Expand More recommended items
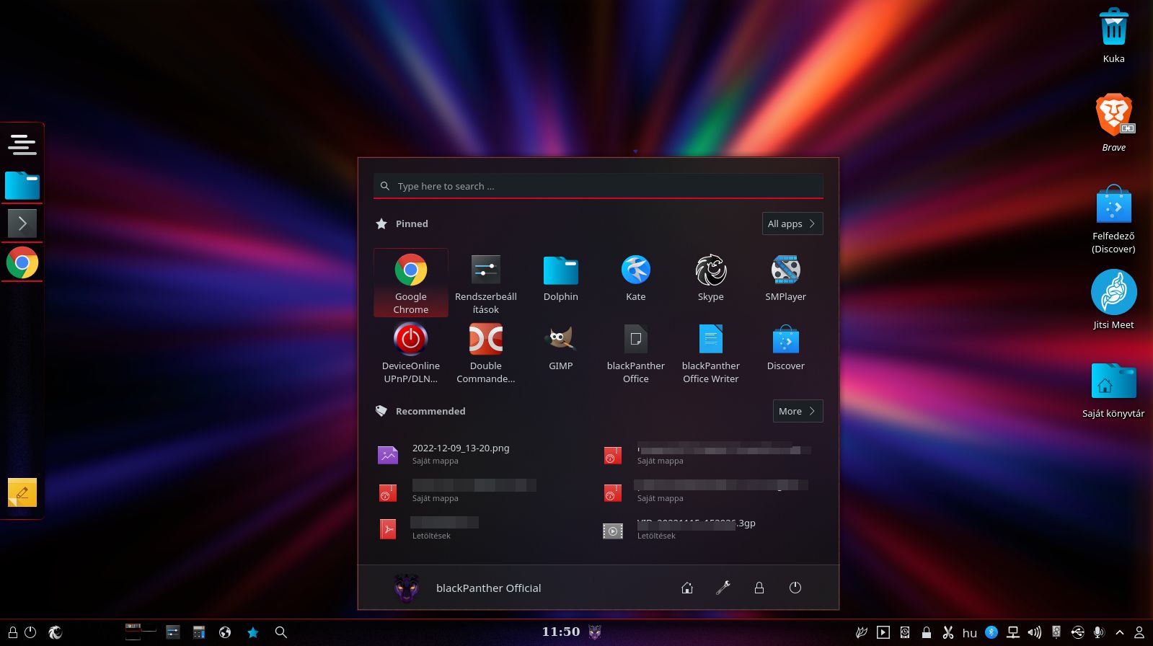The image size is (1153, 646). click(x=798, y=411)
